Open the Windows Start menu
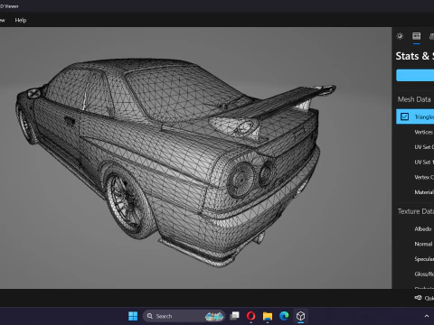 click(x=133, y=316)
